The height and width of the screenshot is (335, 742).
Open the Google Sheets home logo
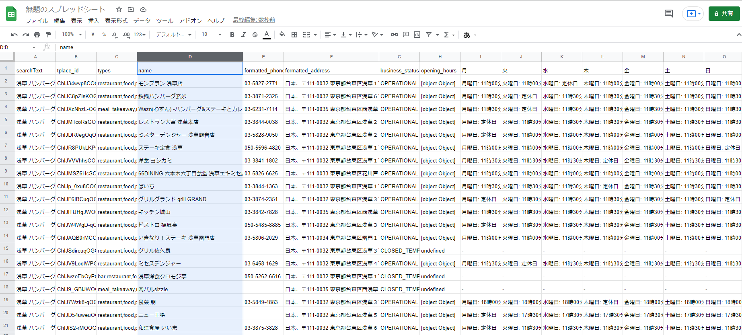pos(11,14)
